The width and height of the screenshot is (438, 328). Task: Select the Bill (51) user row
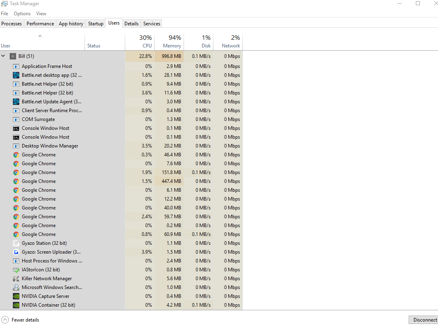pyautogui.click(x=121, y=56)
